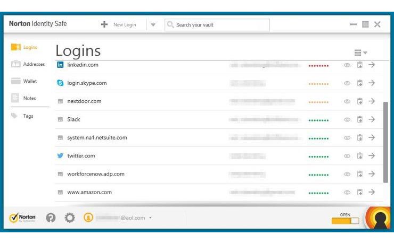Viewport: 394px width, 244px height.
Task: Launch linkedin.com with its arrow icon
Action: (372, 65)
